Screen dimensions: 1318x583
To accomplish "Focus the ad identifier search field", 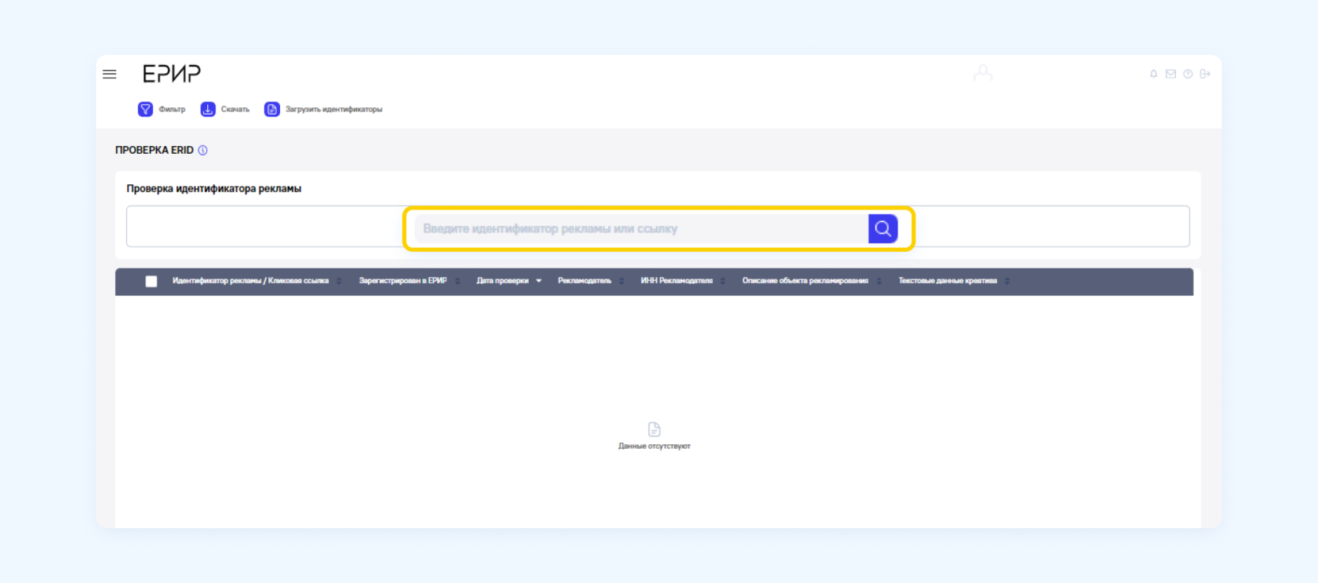I will coord(641,228).
